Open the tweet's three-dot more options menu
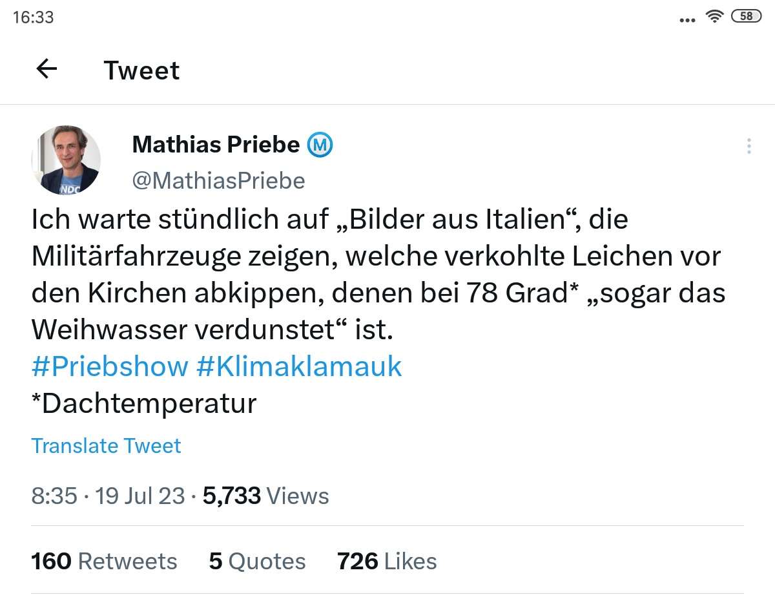 pyautogui.click(x=749, y=146)
